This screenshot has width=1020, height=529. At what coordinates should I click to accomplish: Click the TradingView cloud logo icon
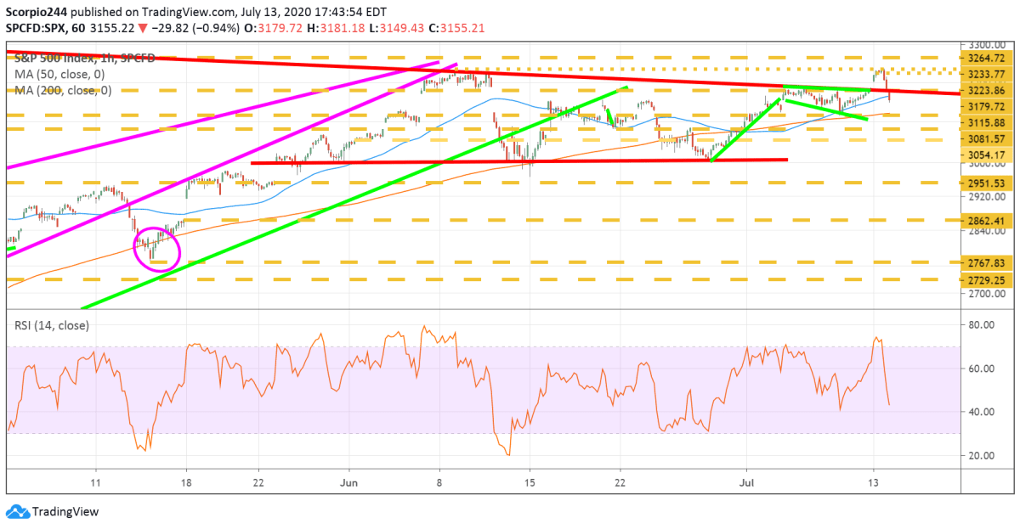coord(16,512)
